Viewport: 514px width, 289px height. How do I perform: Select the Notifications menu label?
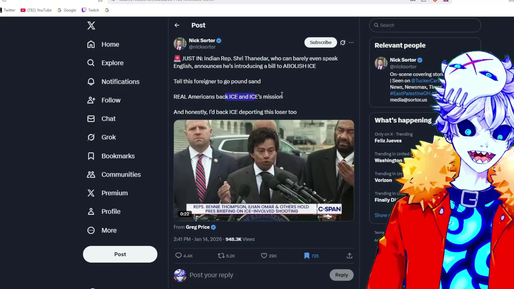tap(120, 81)
